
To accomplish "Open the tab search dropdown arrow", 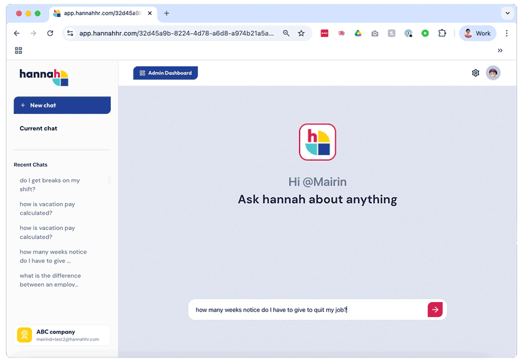I will click(x=507, y=13).
